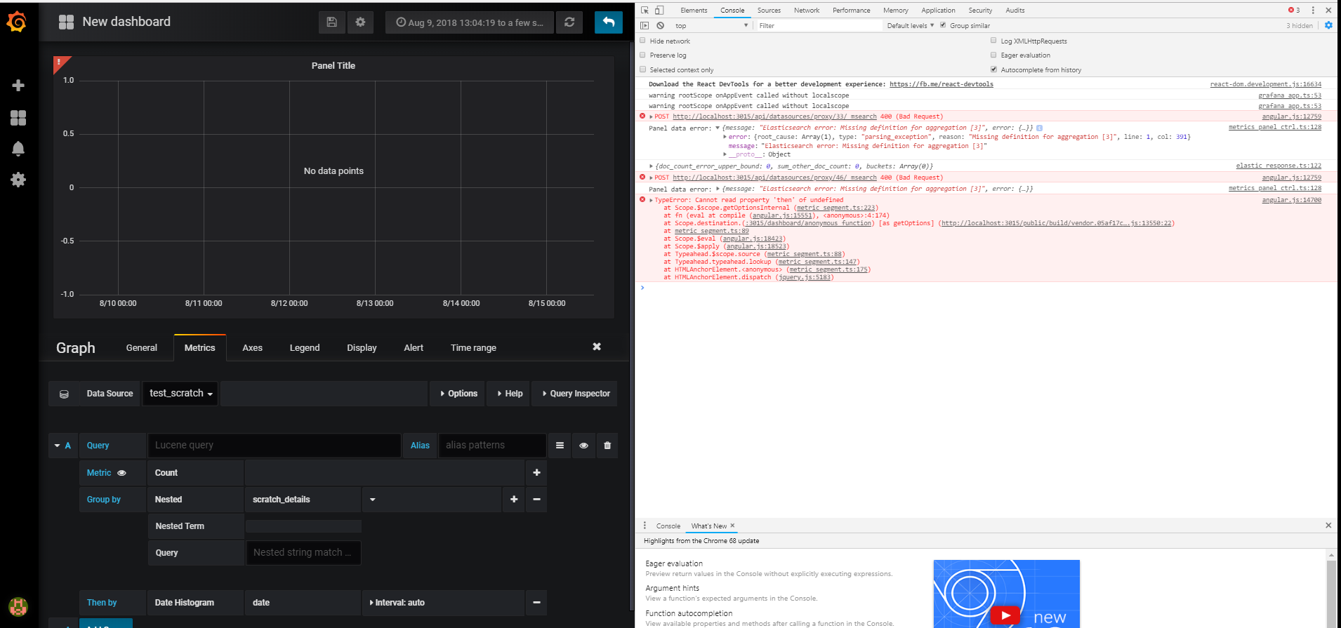
Task: Refresh the dashboard with the refresh icon
Action: click(569, 22)
